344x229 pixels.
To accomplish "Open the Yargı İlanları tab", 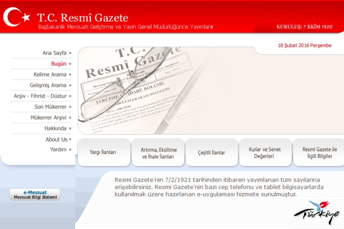I will tap(104, 153).
